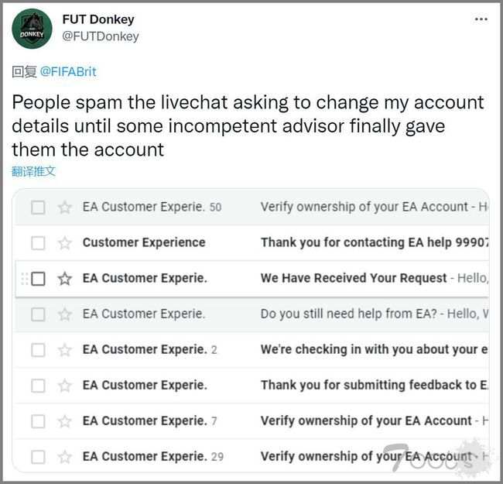Viewport: 503px width, 484px height.
Task: Select checkbox for 'We Have Received Your Request' email
Action: 38,279
